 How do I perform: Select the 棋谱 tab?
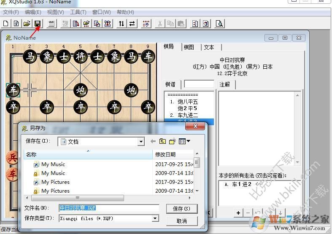[x=170, y=85]
